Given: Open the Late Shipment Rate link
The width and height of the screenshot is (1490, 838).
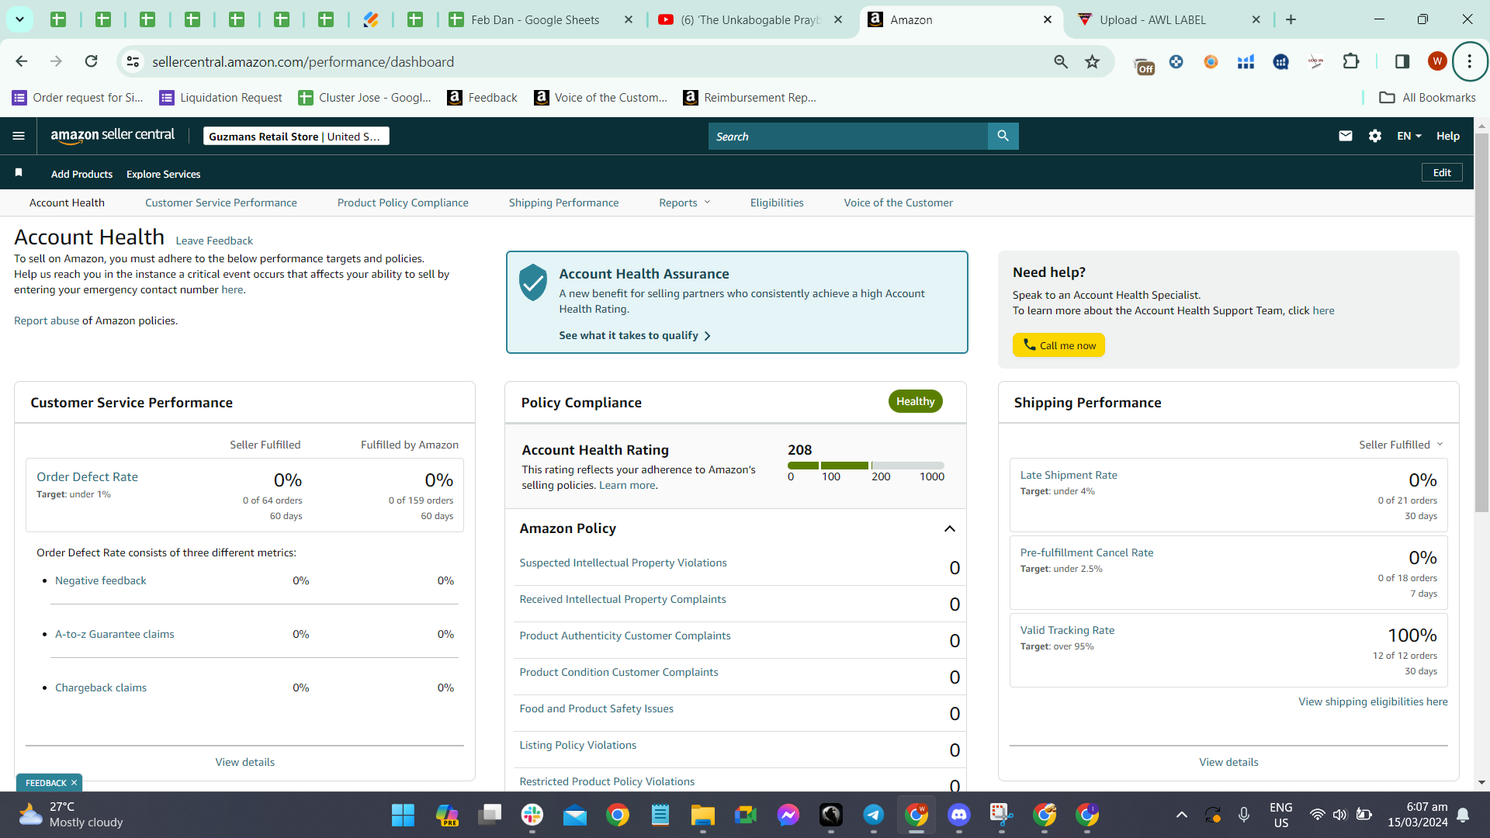Looking at the screenshot, I should point(1069,475).
